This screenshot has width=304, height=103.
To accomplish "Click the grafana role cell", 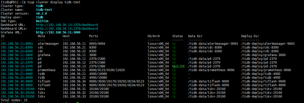I will point(44,55).
